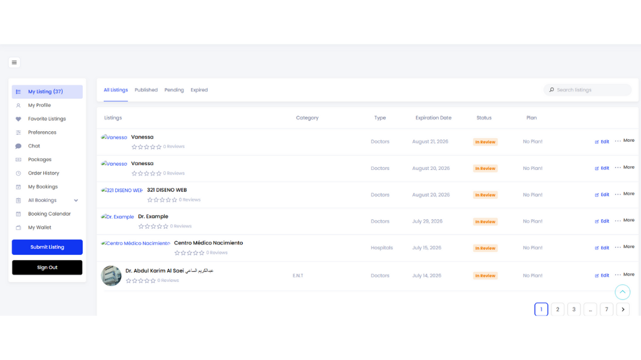
Task: Click the Order History clock icon
Action: tap(18, 173)
